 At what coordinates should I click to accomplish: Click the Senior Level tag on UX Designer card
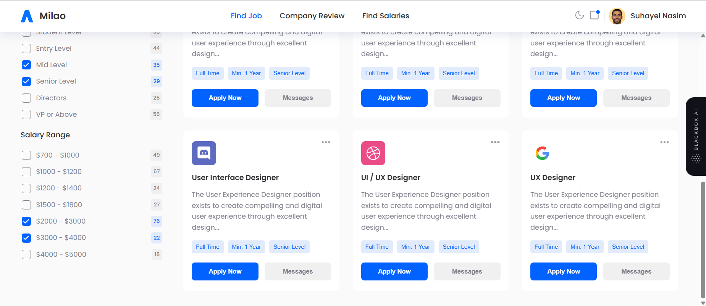click(x=628, y=247)
